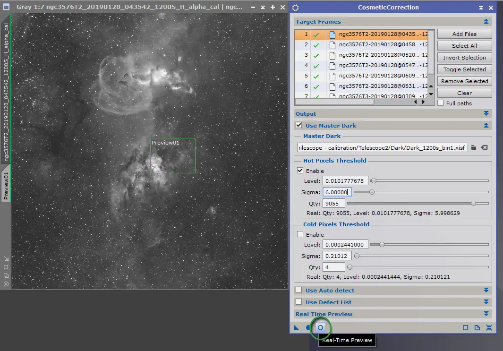Toggle green checkmark of frame 6
The image size is (503, 351).
(x=316, y=87)
